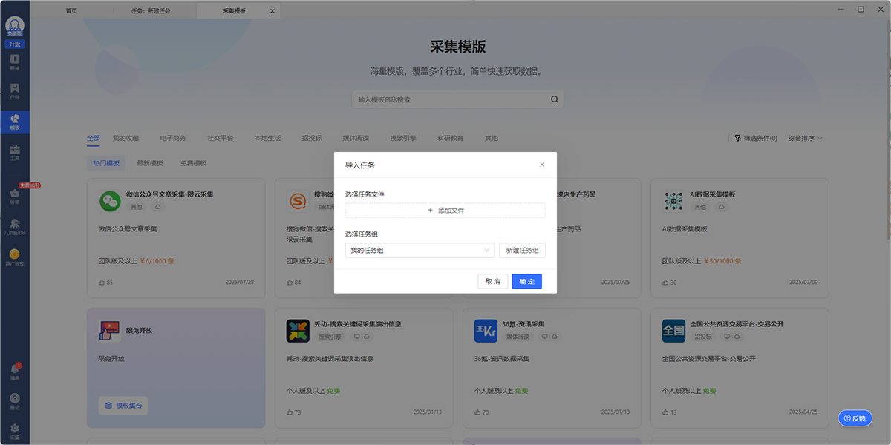891x445 pixels.
Task: Switch to the 任务：新建任务 tab
Action: coord(151,11)
